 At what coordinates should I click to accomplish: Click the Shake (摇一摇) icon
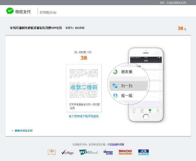tap(115, 96)
